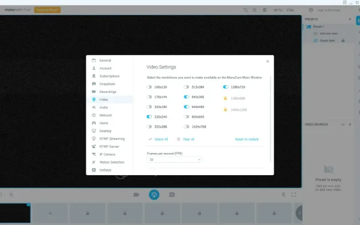Screen dimensions: 360x225
Task: Click the lock icon beside 1280x960
Action: pyautogui.click(x=225, y=98)
